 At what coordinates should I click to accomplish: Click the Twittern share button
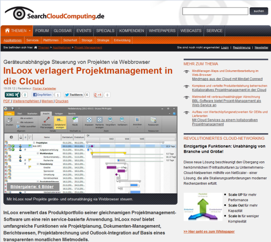[x=74, y=95]
